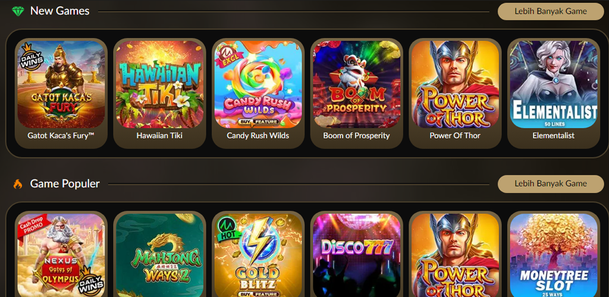Screen dimensions: 609x297
Task: Open the Elementalist game thumbnail
Action: coord(554,84)
